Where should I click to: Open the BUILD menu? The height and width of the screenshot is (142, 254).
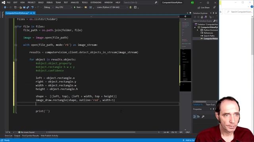coord(41,2)
